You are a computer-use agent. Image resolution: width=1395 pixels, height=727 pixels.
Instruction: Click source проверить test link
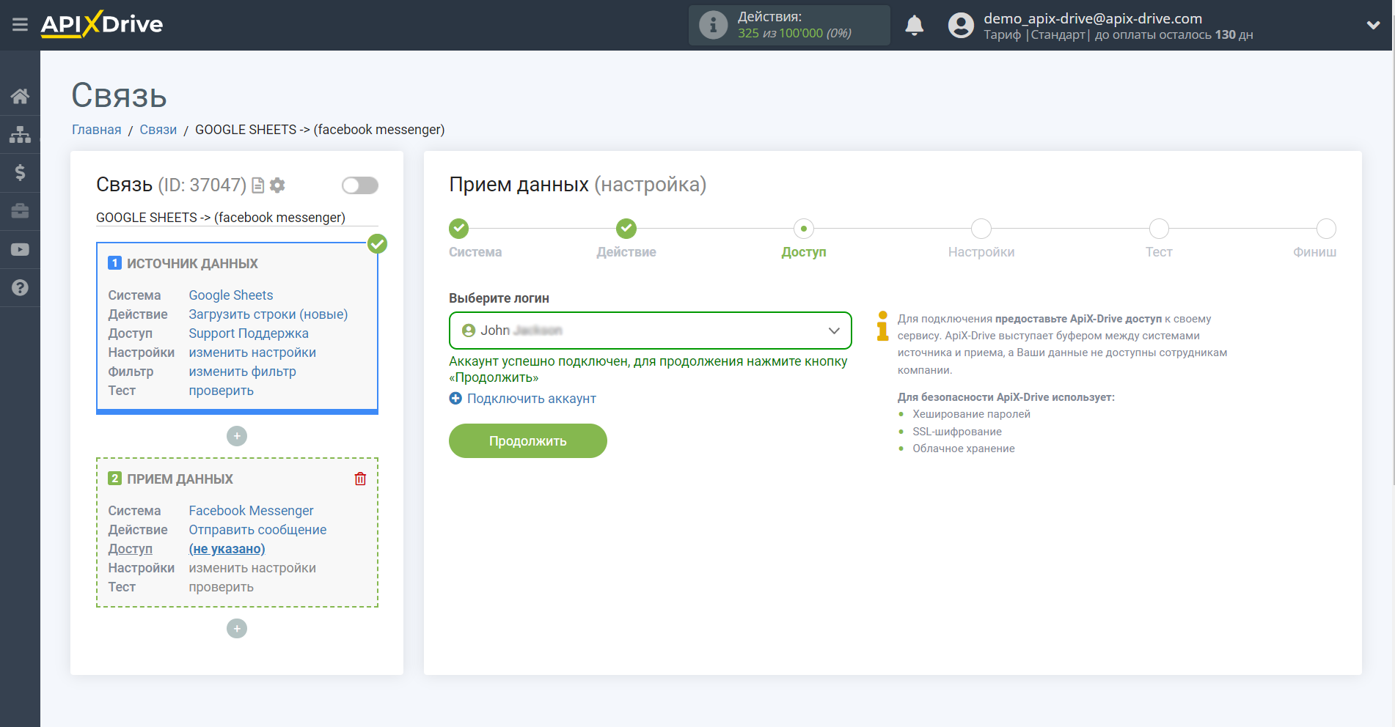pos(221,391)
